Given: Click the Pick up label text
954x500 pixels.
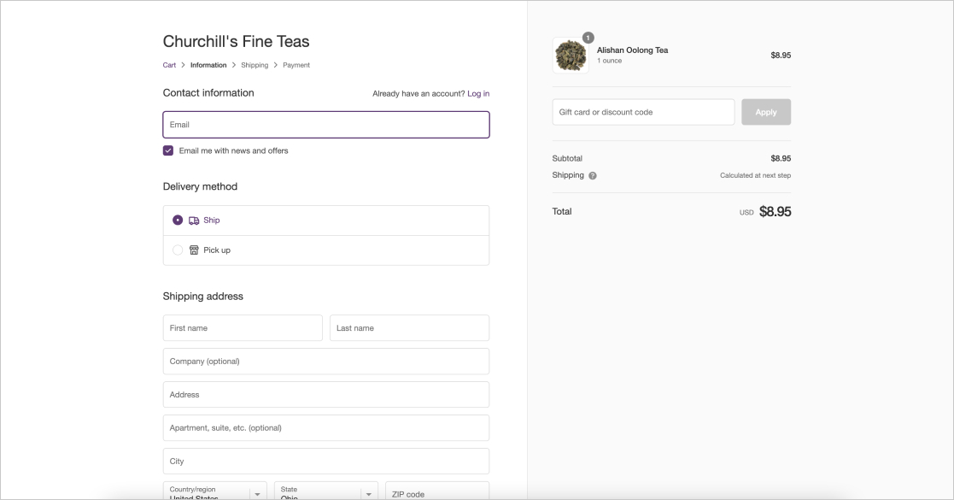Looking at the screenshot, I should [x=217, y=250].
